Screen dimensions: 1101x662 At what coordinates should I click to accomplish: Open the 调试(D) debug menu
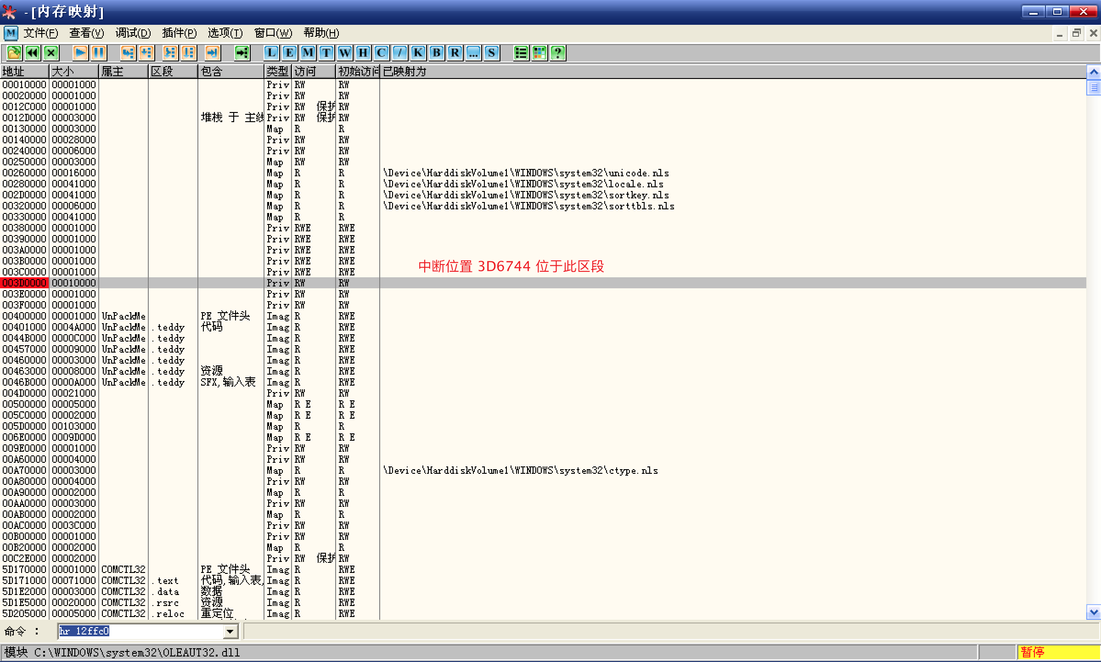coord(133,33)
